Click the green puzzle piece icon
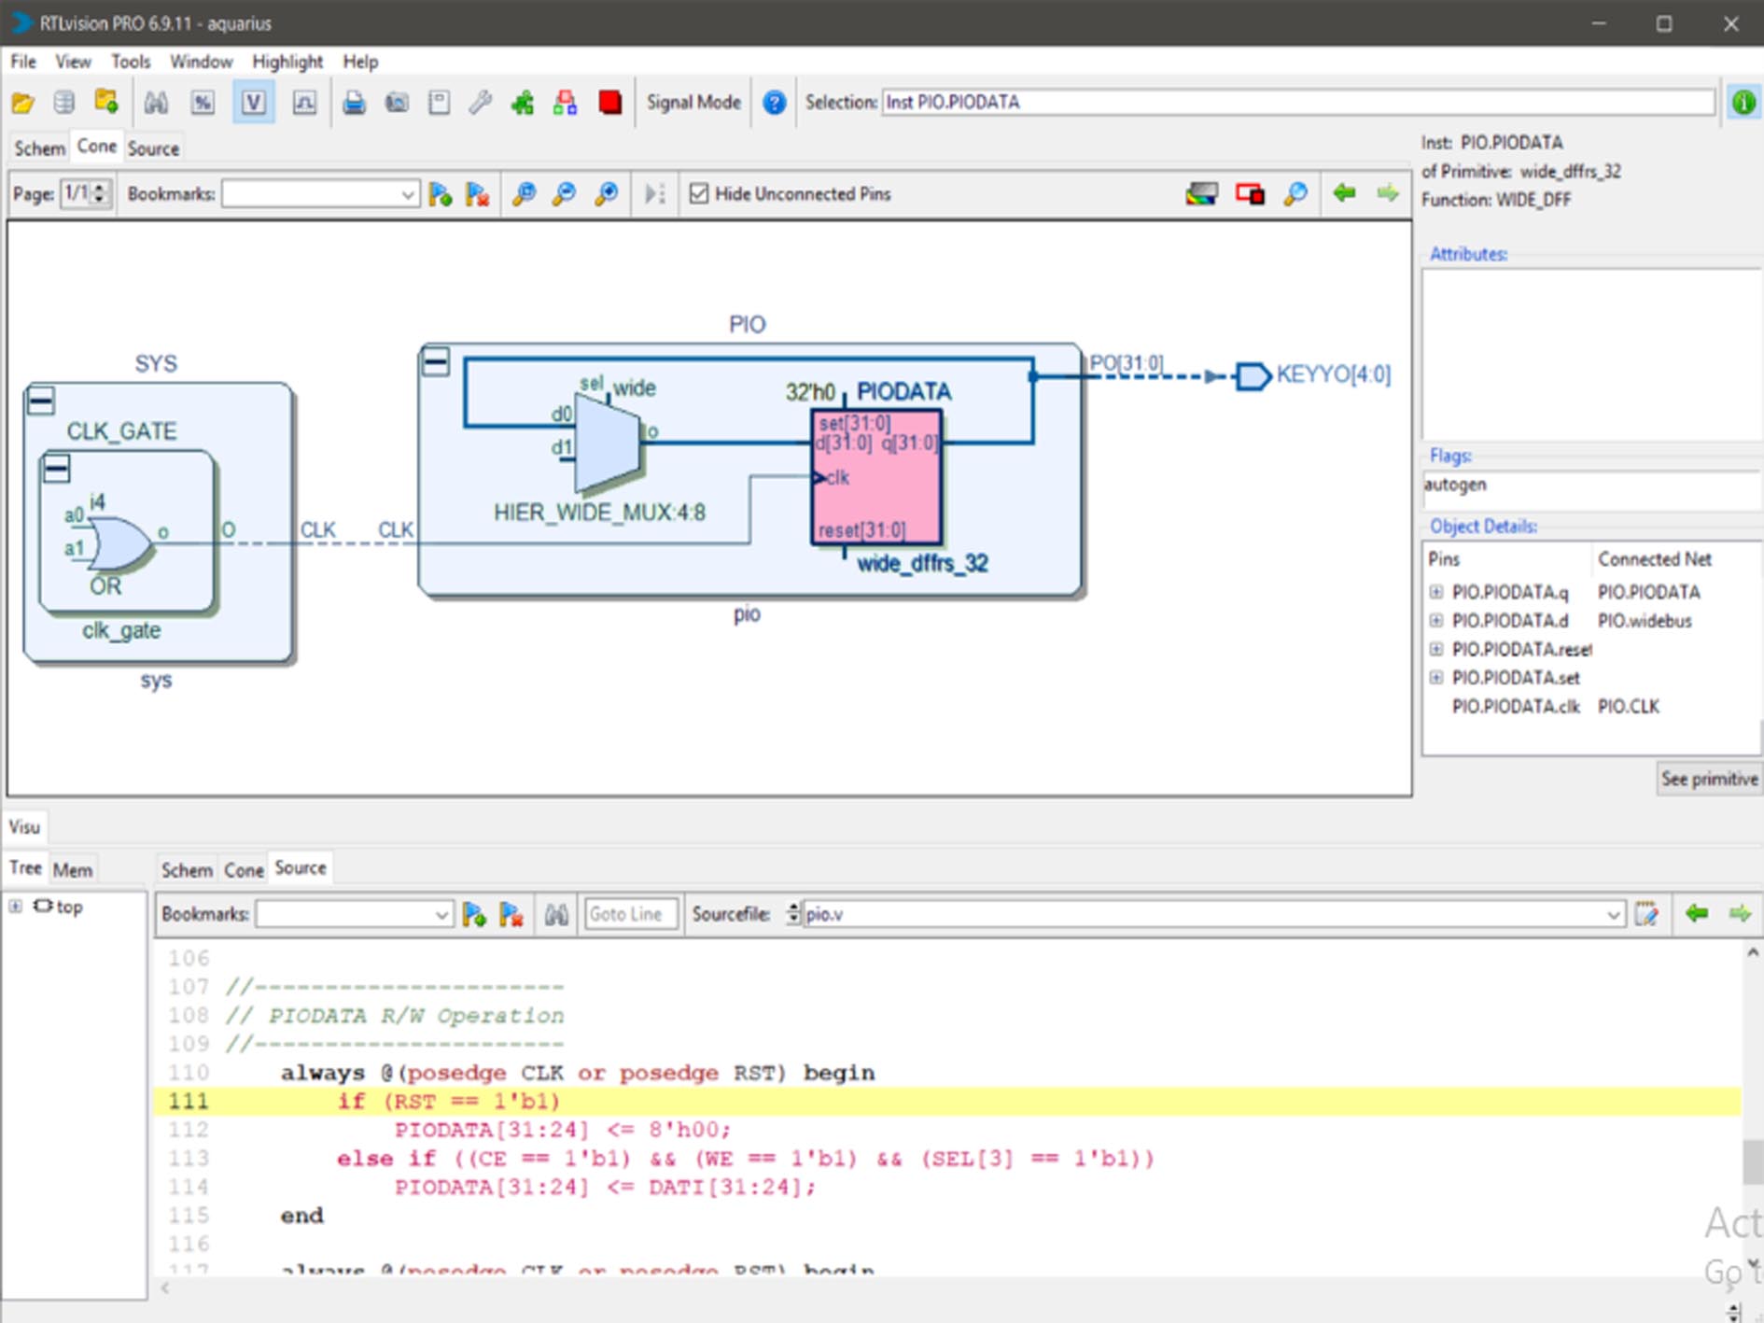 [523, 103]
